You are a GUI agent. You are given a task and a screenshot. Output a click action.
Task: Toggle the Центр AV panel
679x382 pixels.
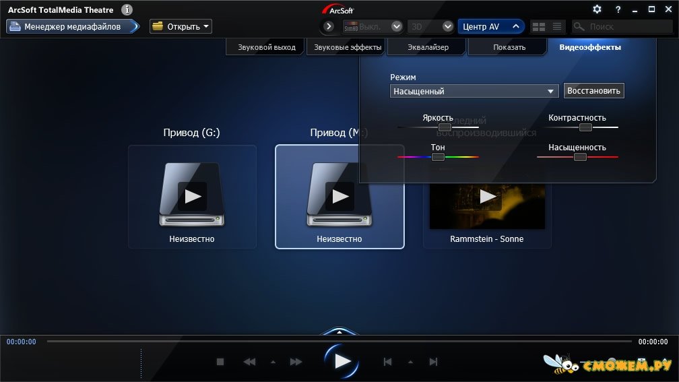[491, 27]
